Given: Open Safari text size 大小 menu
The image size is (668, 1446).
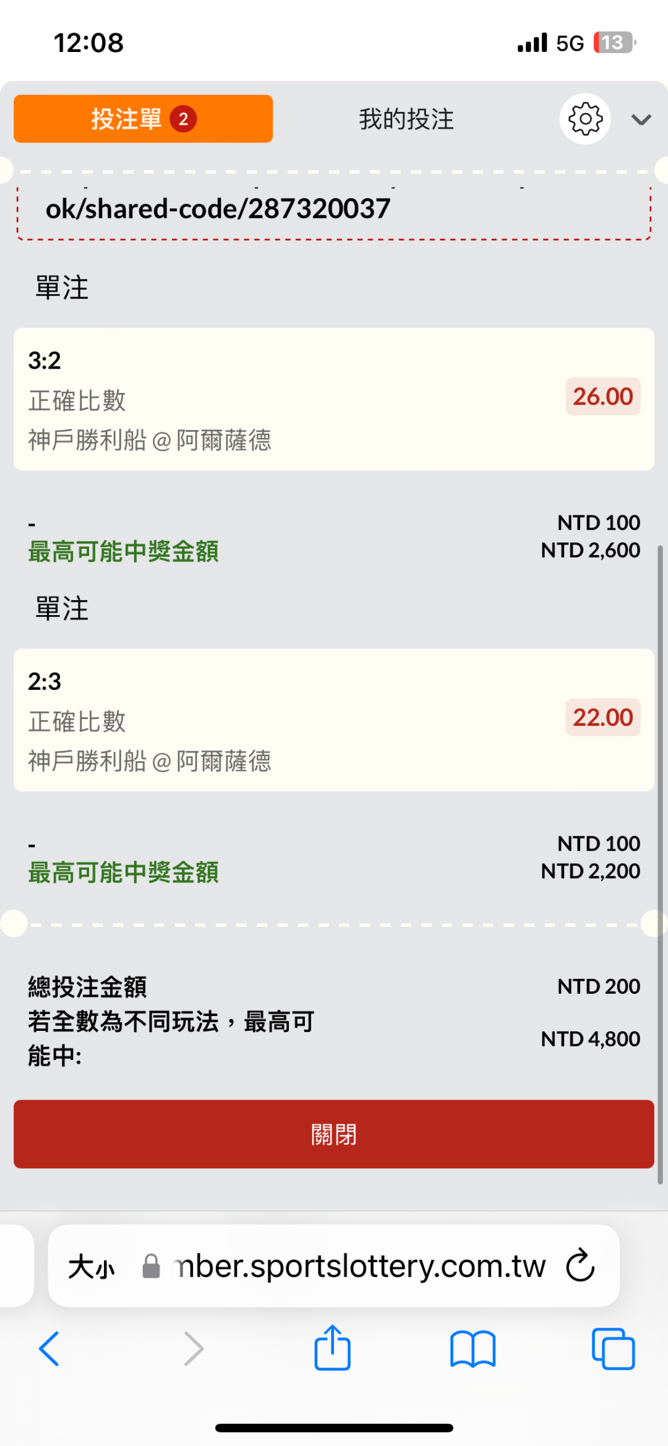Looking at the screenshot, I should pyautogui.click(x=92, y=1267).
